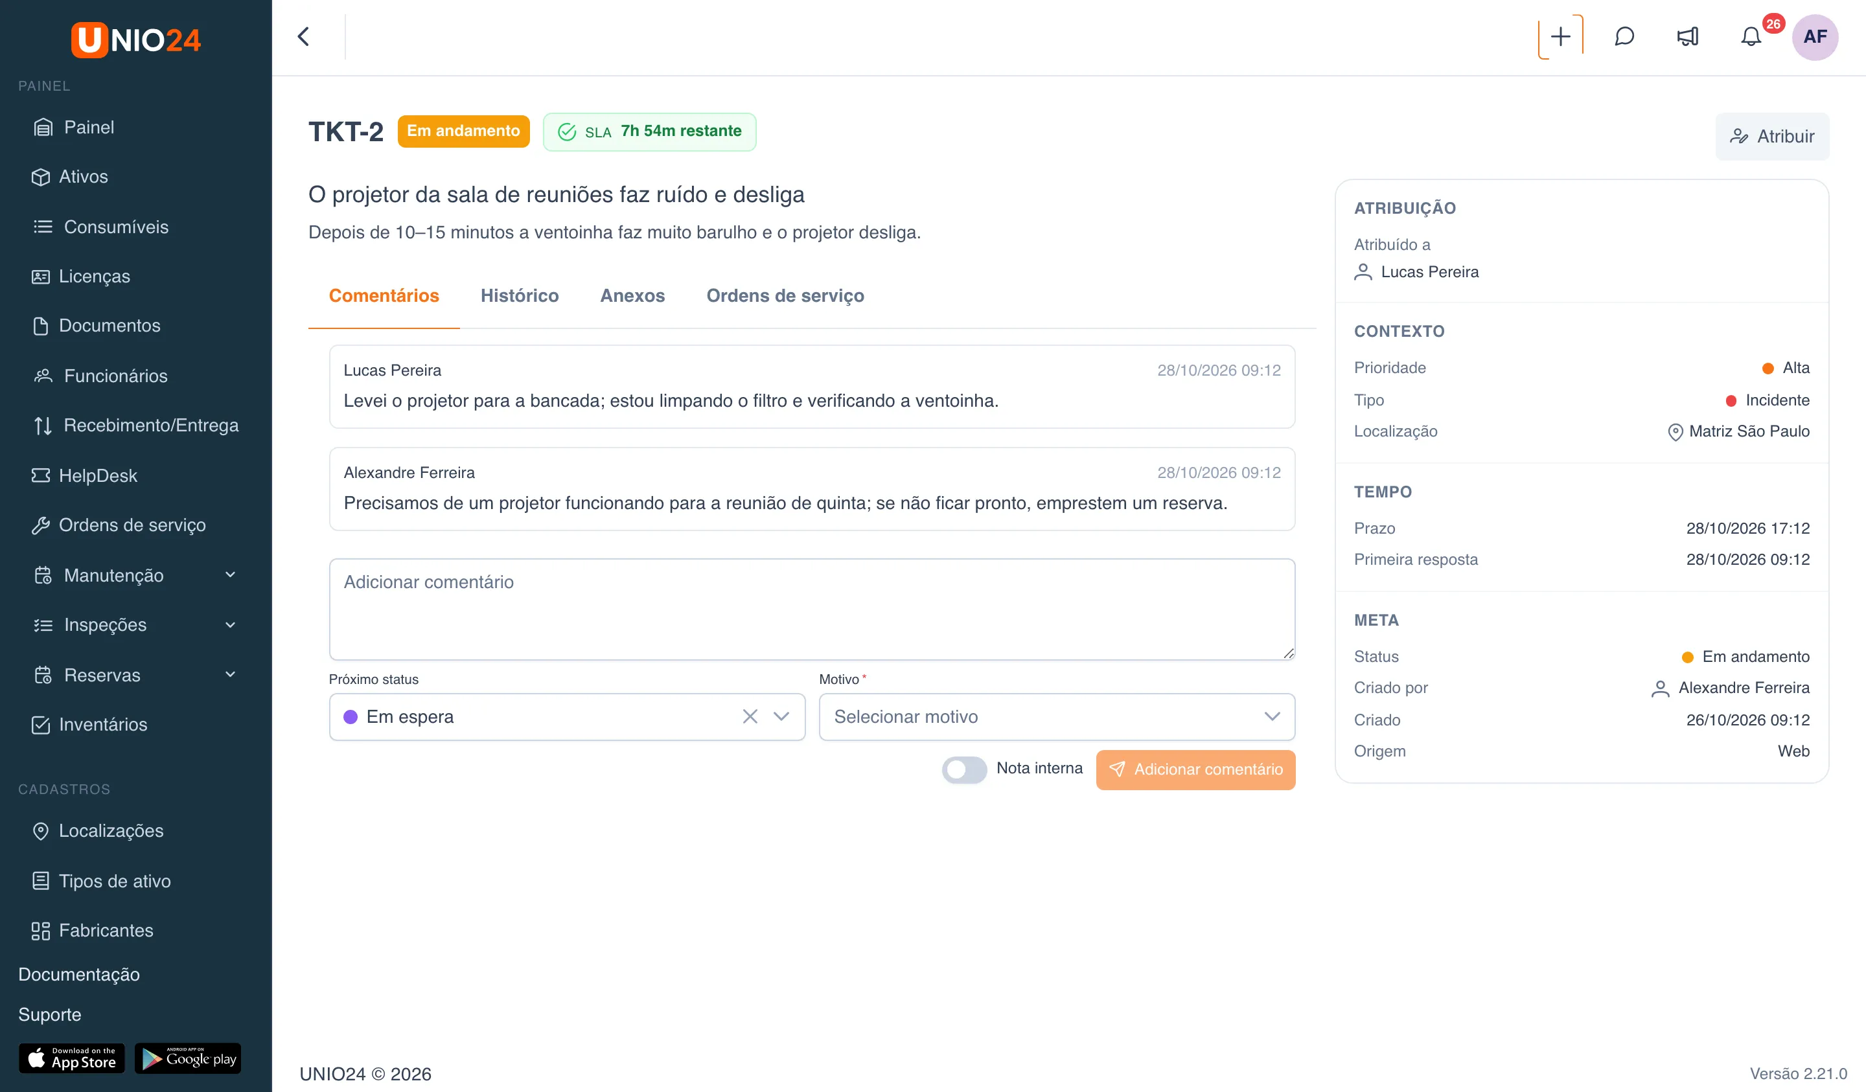Open the AF user avatar
Viewport: 1866px width, 1092px height.
1814,36
